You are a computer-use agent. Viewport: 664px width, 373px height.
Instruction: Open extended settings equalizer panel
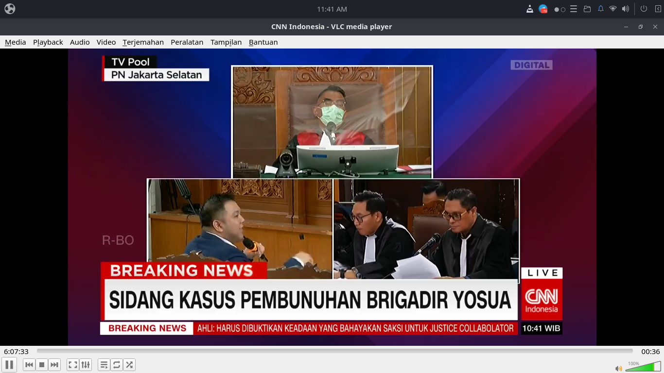(x=86, y=365)
